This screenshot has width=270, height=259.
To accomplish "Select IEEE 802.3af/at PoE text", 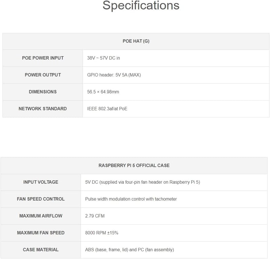I will coord(107,109).
